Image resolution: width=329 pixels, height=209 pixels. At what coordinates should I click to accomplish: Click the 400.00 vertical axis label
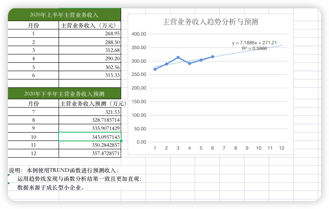pyautogui.click(x=139, y=34)
